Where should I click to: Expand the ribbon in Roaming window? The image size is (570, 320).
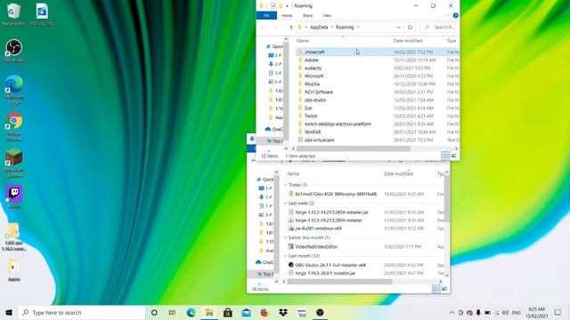point(447,16)
